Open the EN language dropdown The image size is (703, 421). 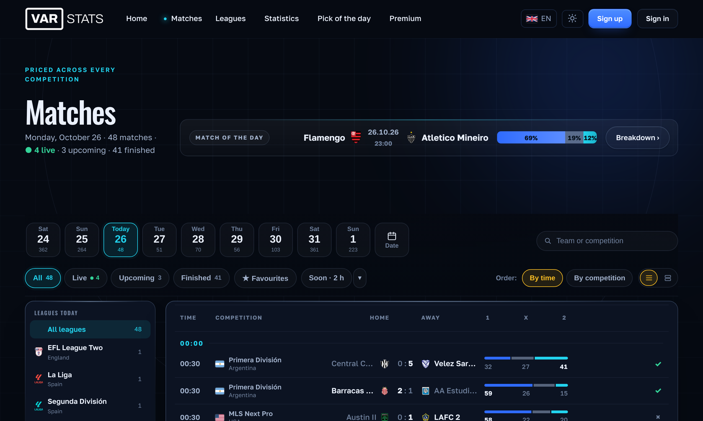pos(539,19)
